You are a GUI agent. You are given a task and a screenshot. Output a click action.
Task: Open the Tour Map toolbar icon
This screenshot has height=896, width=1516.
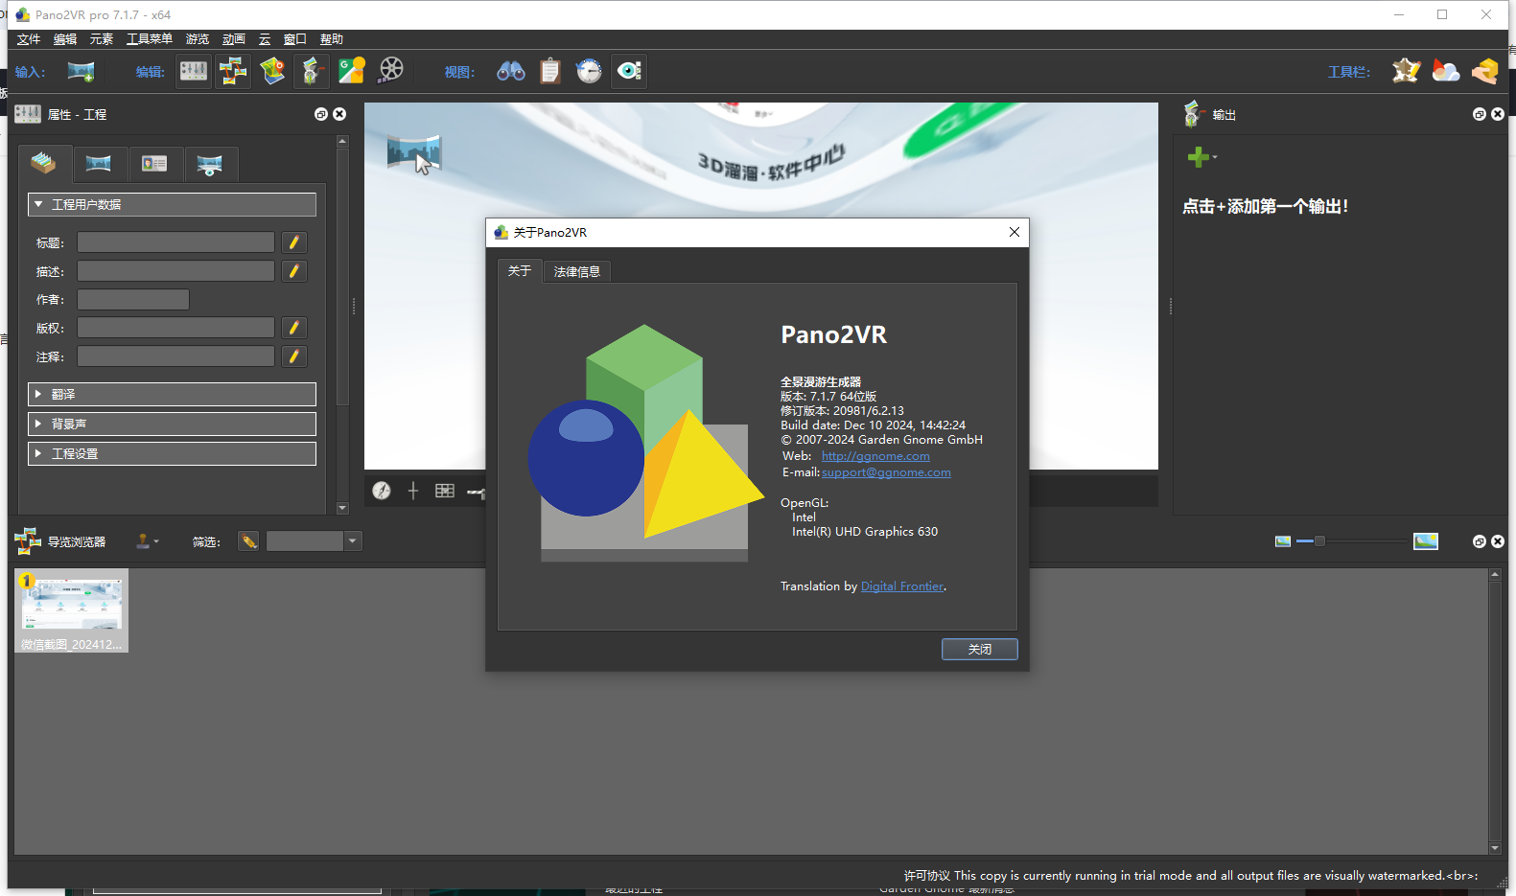click(272, 71)
